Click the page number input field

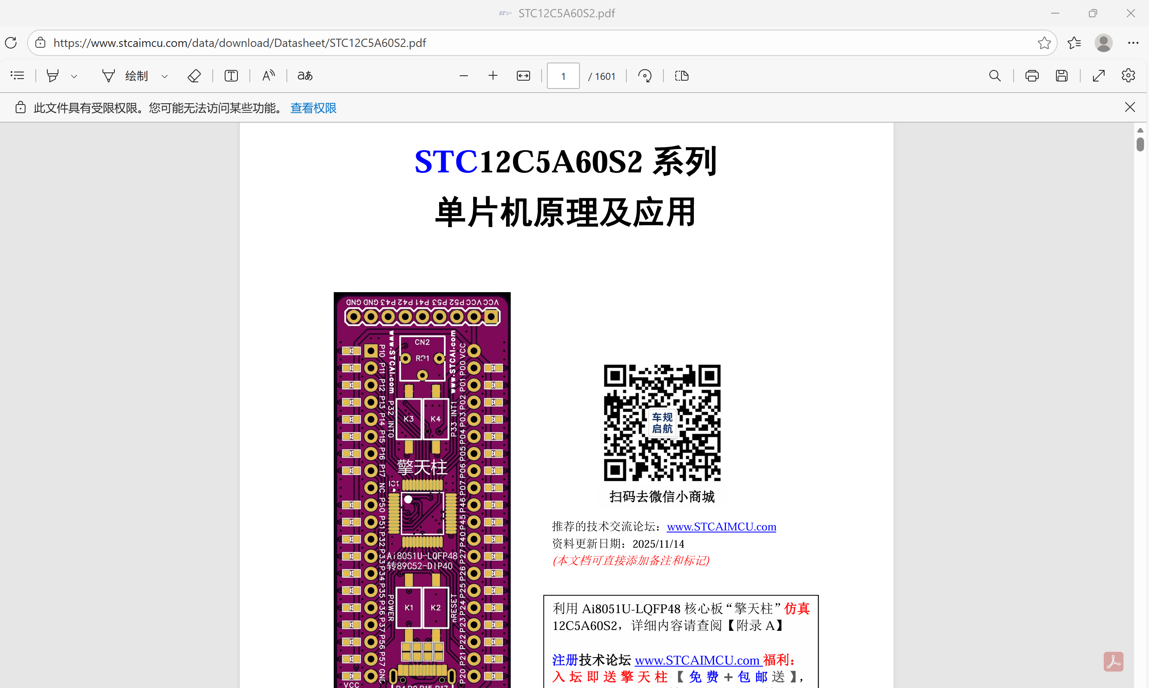pos(563,76)
